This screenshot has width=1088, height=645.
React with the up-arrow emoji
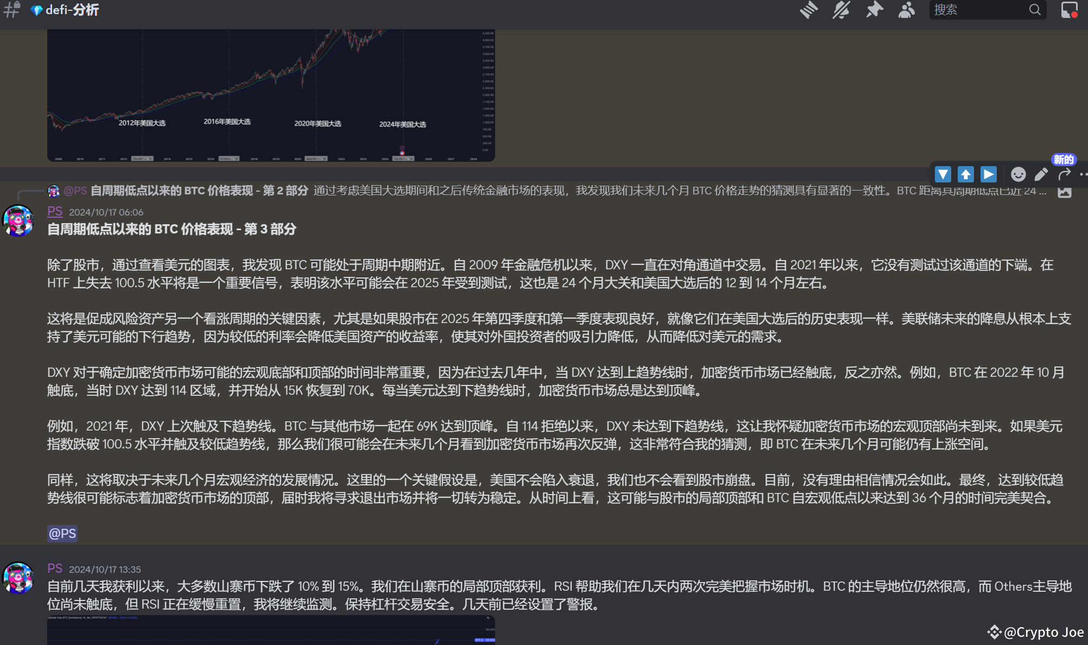966,174
